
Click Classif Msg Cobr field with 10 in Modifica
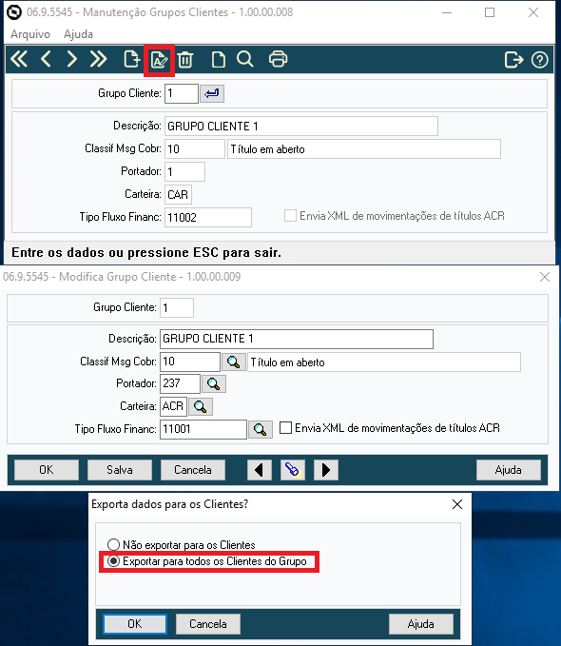coord(190,362)
